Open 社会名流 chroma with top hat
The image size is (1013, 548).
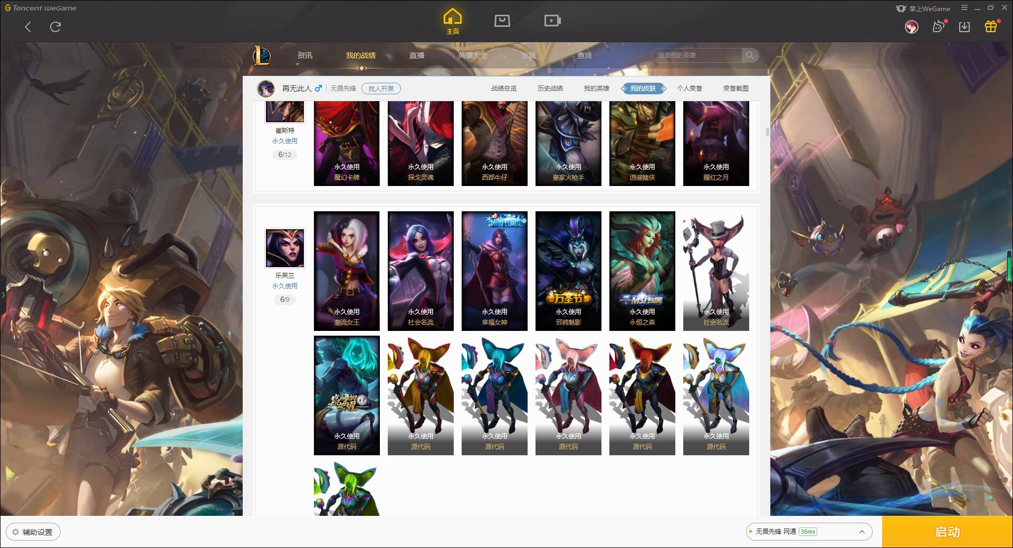[716, 271]
